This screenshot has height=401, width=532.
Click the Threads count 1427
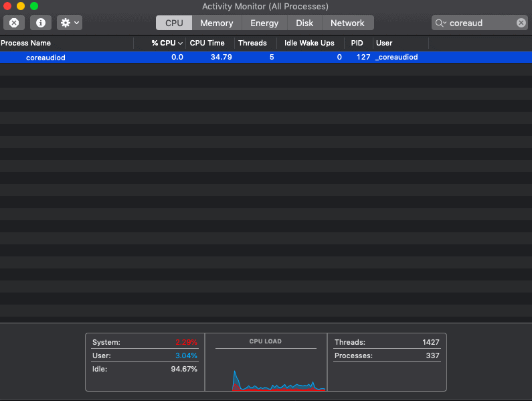click(431, 342)
